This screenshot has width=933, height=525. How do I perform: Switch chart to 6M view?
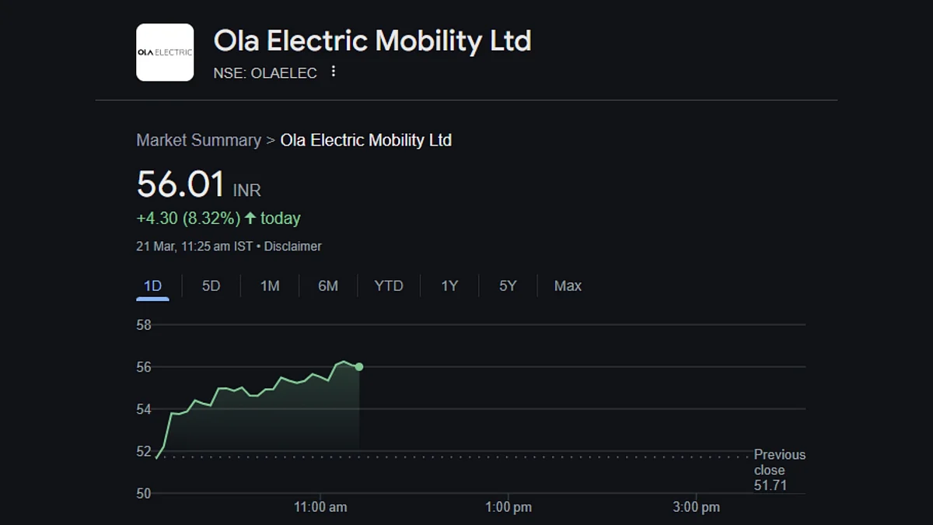click(328, 286)
